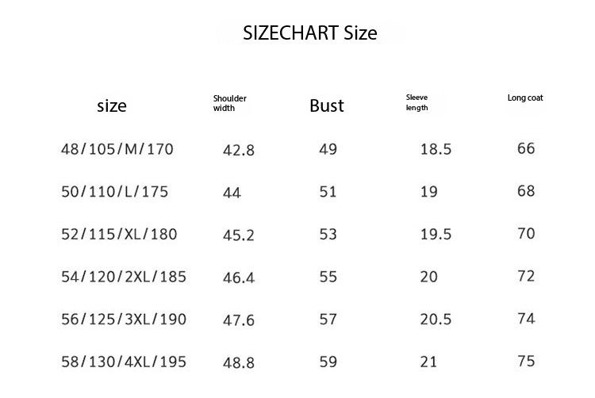Click the SIZECHART Size title
This screenshot has height=398, width=595.
tap(310, 33)
